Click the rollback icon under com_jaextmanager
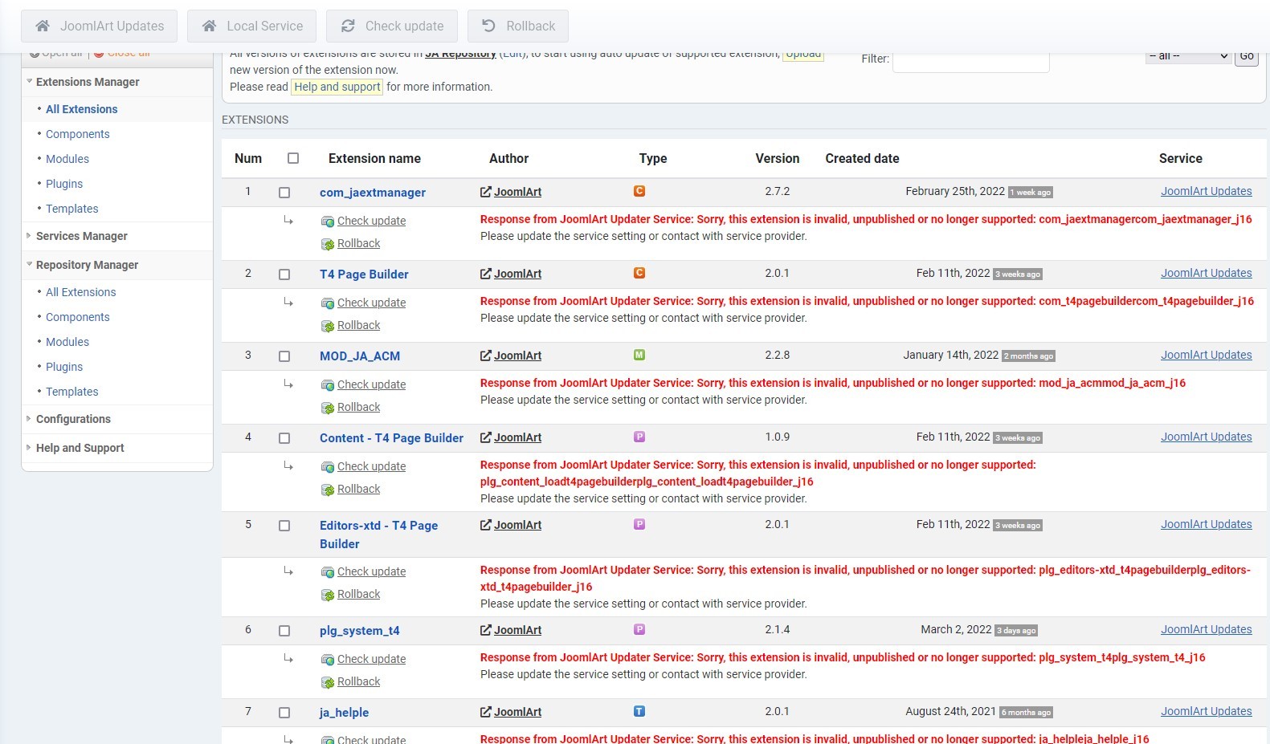The height and width of the screenshot is (744, 1270). (328, 244)
